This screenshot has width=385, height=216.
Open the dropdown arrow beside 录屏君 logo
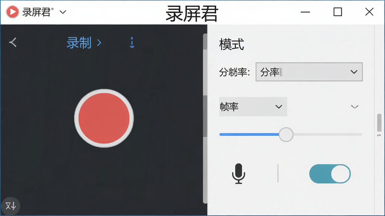63,12
